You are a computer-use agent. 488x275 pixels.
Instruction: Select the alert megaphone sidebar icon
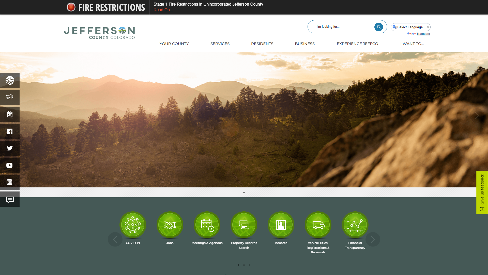tap(10, 97)
